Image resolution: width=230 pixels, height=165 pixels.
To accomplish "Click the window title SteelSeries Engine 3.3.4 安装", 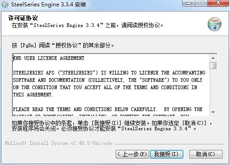I will [x=48, y=5].
